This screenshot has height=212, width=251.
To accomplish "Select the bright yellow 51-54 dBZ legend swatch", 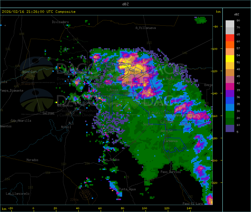I will [230, 59].
